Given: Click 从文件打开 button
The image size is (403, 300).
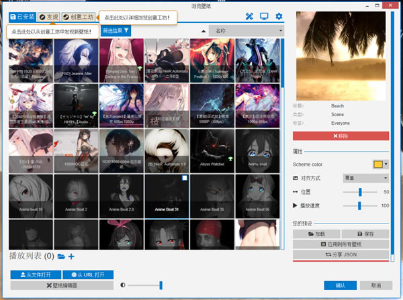Looking at the screenshot, I should pyautogui.click(x=36, y=274).
